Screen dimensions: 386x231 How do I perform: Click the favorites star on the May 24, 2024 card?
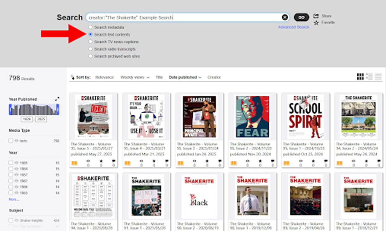[366, 161]
